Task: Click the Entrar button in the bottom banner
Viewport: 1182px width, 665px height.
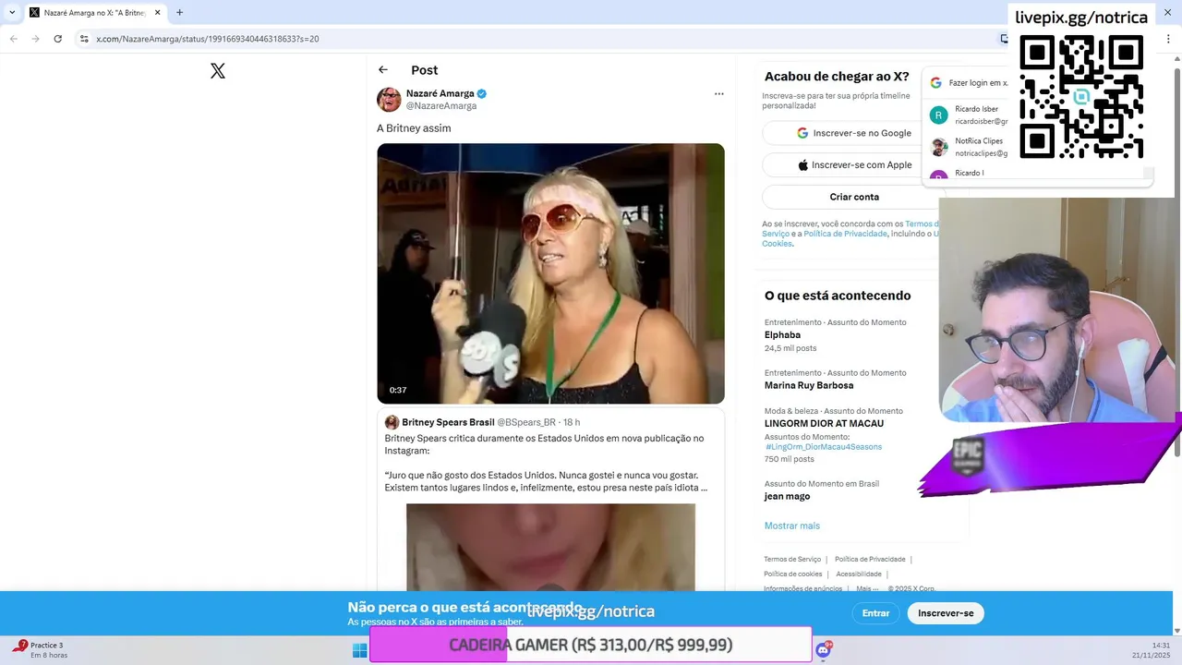Action: [875, 613]
